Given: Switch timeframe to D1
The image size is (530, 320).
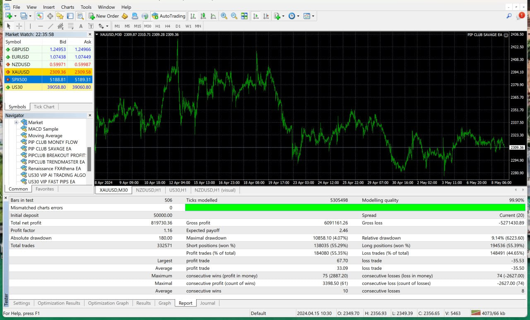Looking at the screenshot, I should tap(178, 26).
